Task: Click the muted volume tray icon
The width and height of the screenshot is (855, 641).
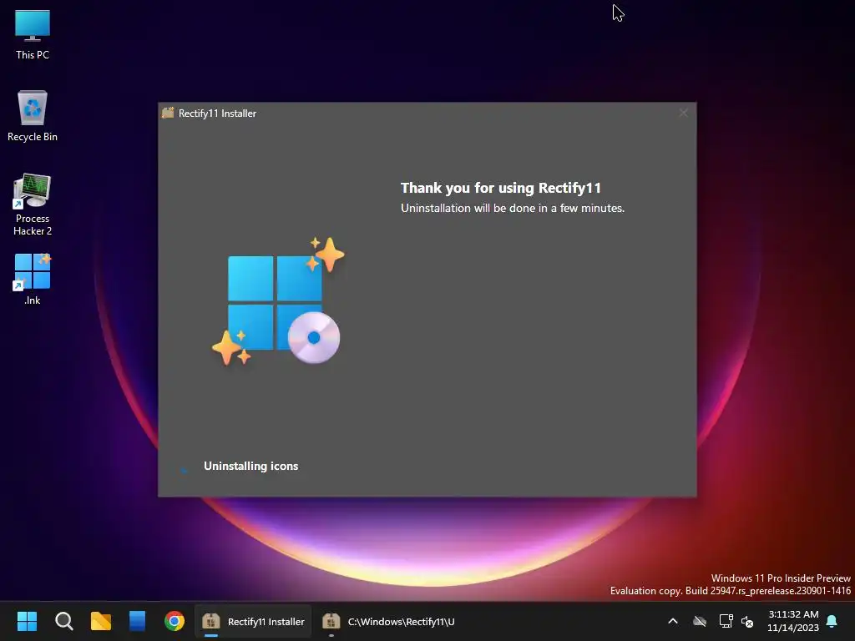Action: (x=747, y=621)
